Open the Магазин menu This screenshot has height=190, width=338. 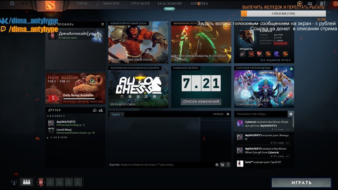[x=111, y=4]
